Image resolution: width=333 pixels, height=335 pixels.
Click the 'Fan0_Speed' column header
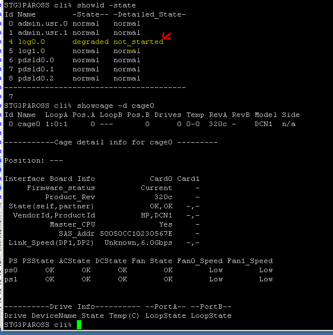pyautogui.click(x=200, y=261)
